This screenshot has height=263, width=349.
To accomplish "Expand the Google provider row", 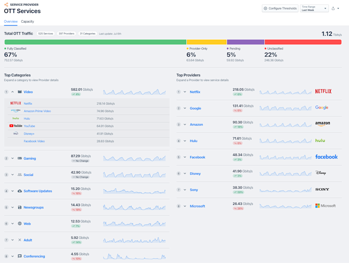I will tap(185, 108).
